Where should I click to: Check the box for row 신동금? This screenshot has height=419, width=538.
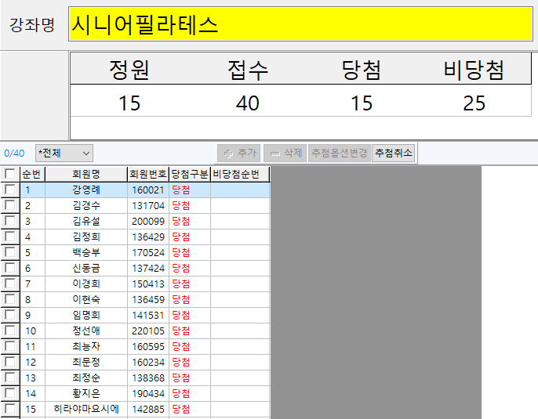(10, 268)
